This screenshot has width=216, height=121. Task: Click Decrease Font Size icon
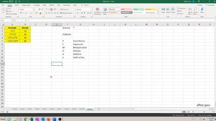(x=42, y=9)
